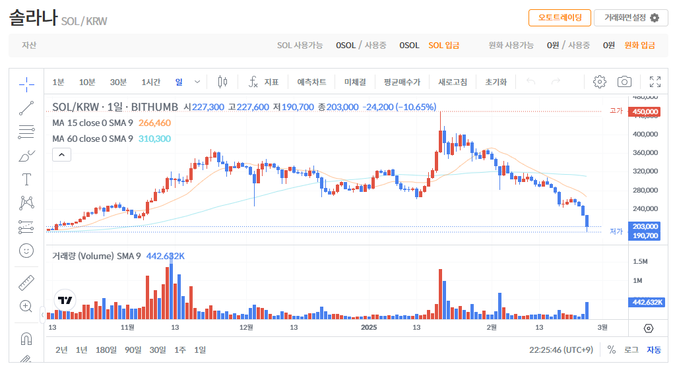Image resolution: width=675 pixels, height=366 pixels.
Task: Set chart range to 2년
Action: pyautogui.click(x=61, y=350)
